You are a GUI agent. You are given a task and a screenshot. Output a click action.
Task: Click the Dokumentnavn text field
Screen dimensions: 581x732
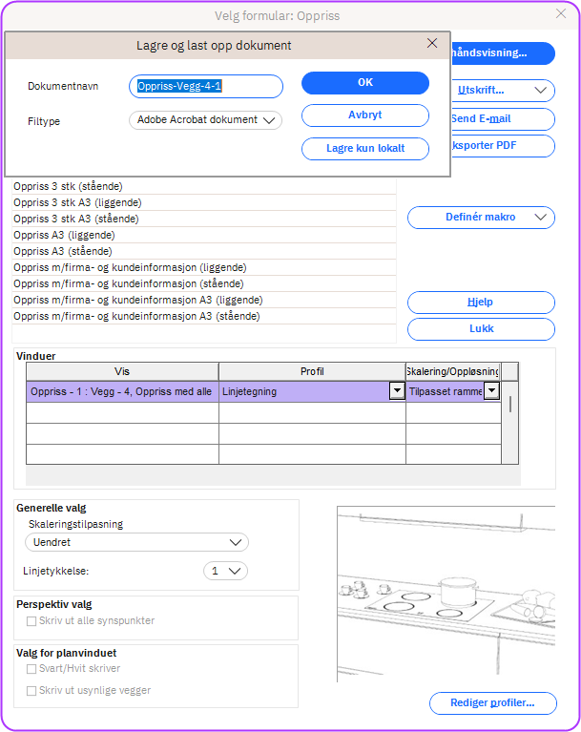pos(206,87)
